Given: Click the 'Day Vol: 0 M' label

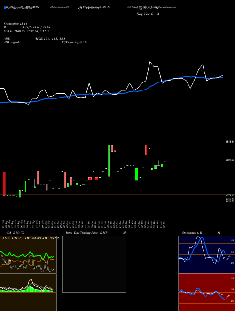Looking at the screenshot, I should point(148,14).
